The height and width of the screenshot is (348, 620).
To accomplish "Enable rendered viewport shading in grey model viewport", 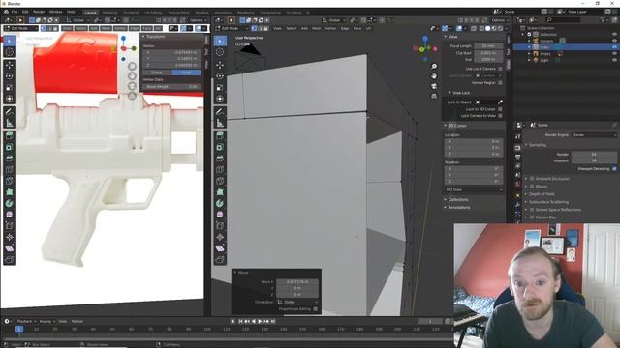I will (500, 28).
